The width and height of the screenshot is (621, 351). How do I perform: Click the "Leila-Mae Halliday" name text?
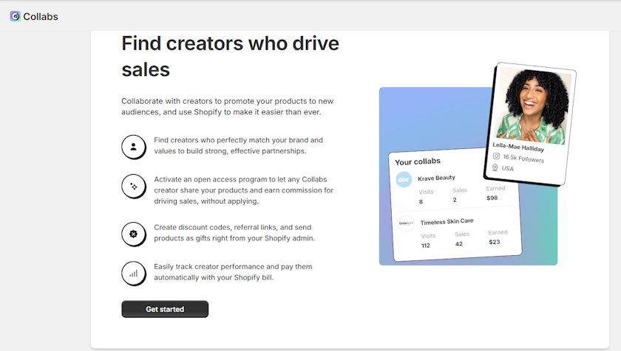[x=518, y=147]
